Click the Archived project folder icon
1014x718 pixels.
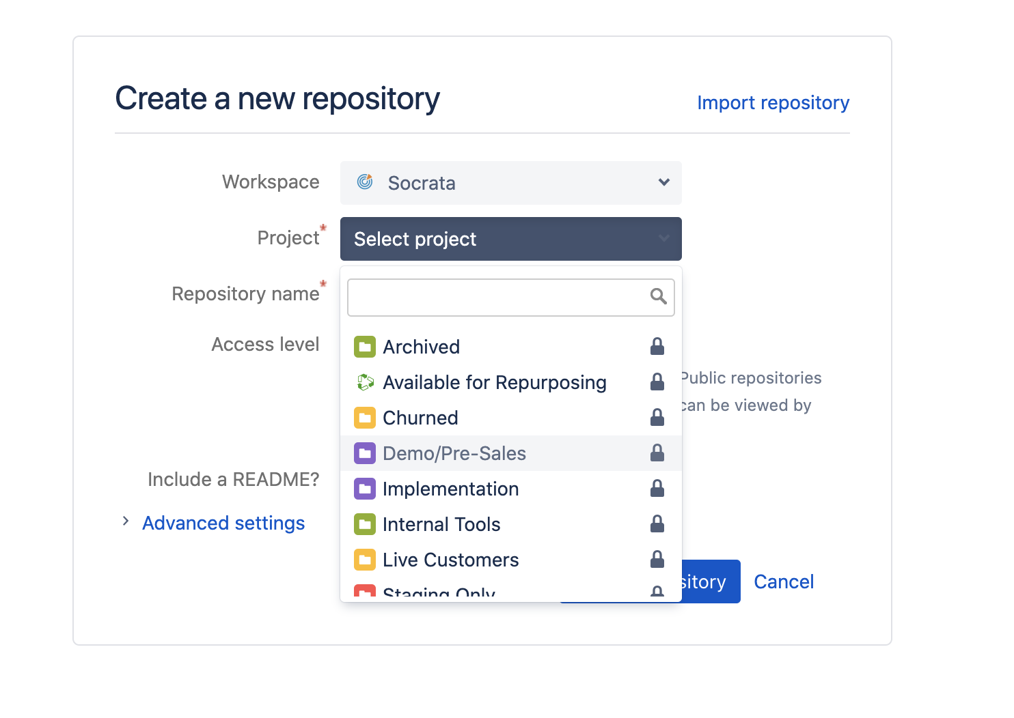pos(365,347)
